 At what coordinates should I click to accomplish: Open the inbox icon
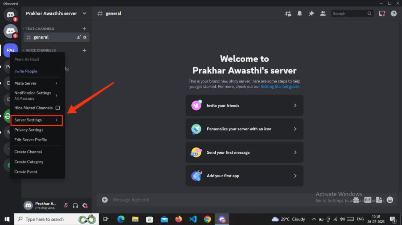click(382, 13)
